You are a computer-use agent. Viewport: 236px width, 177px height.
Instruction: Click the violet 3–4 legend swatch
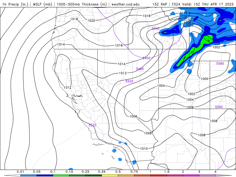point(207,176)
